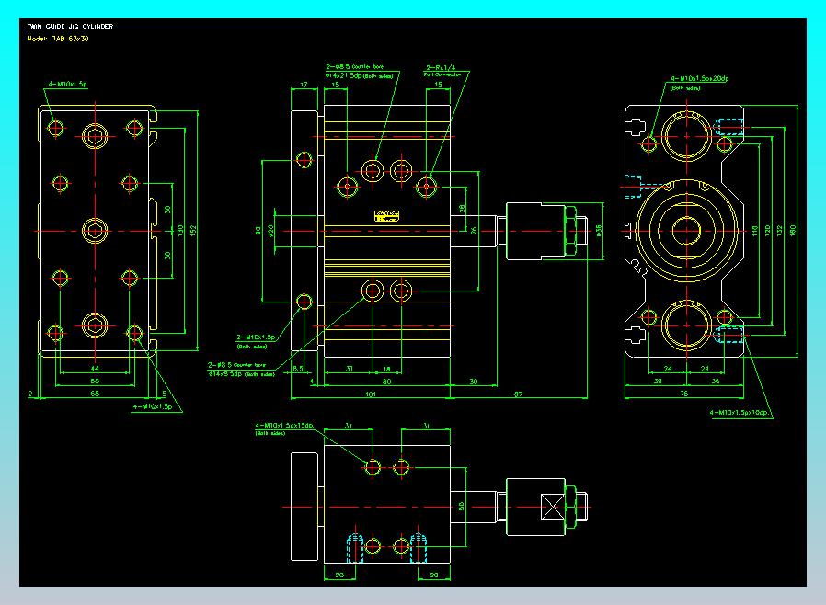Select the 152 height dimension value
The height and width of the screenshot is (605, 826).
point(193,231)
